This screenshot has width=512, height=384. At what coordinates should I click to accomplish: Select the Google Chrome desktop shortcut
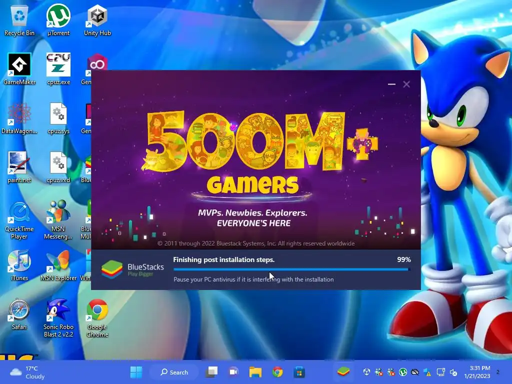point(97,318)
